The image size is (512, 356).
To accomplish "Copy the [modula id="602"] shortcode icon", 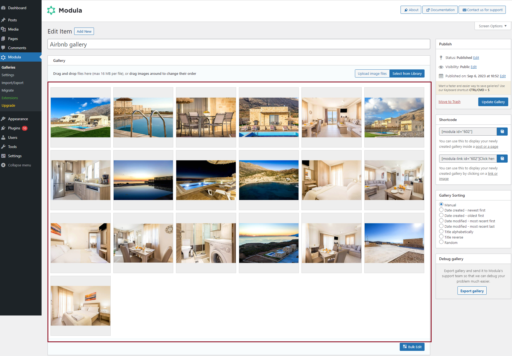I will point(502,132).
